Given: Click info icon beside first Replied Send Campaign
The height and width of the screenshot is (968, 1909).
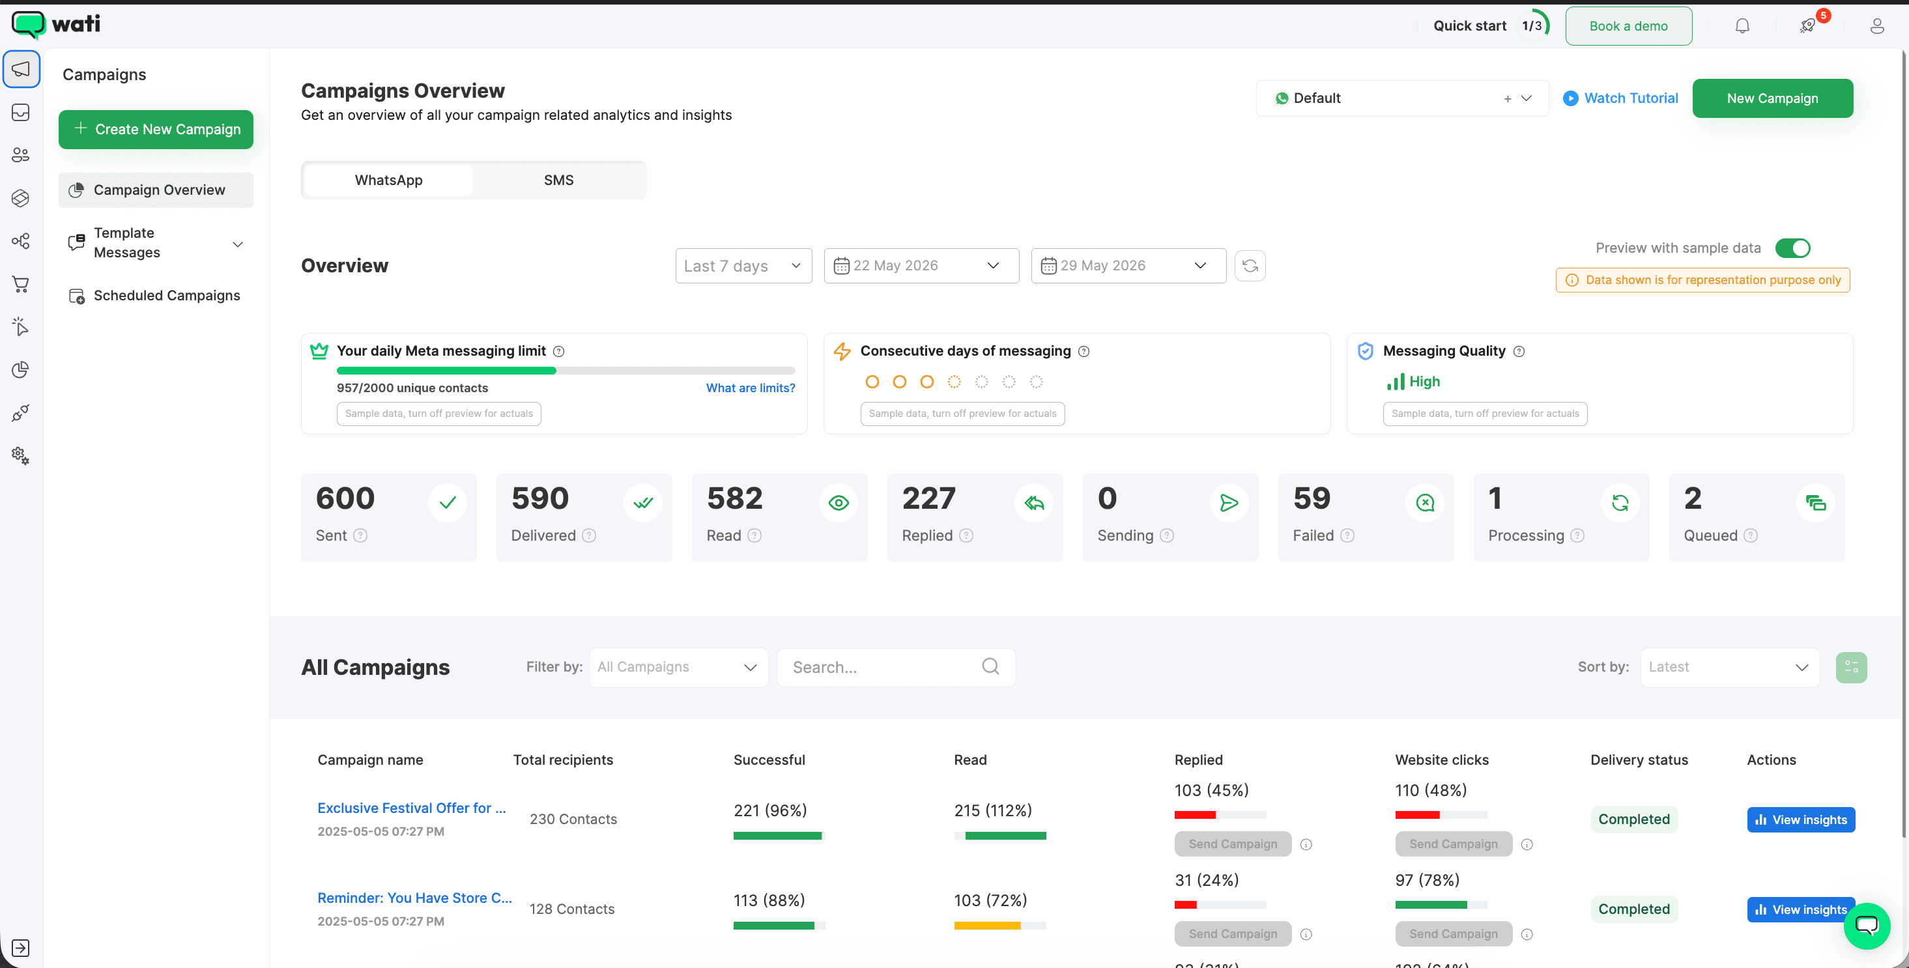Looking at the screenshot, I should [x=1306, y=844].
